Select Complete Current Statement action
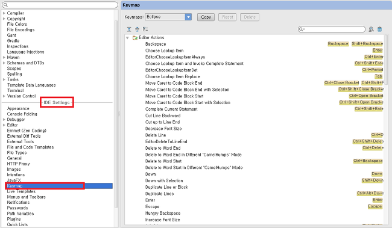392x228 pixels. pos(255,109)
